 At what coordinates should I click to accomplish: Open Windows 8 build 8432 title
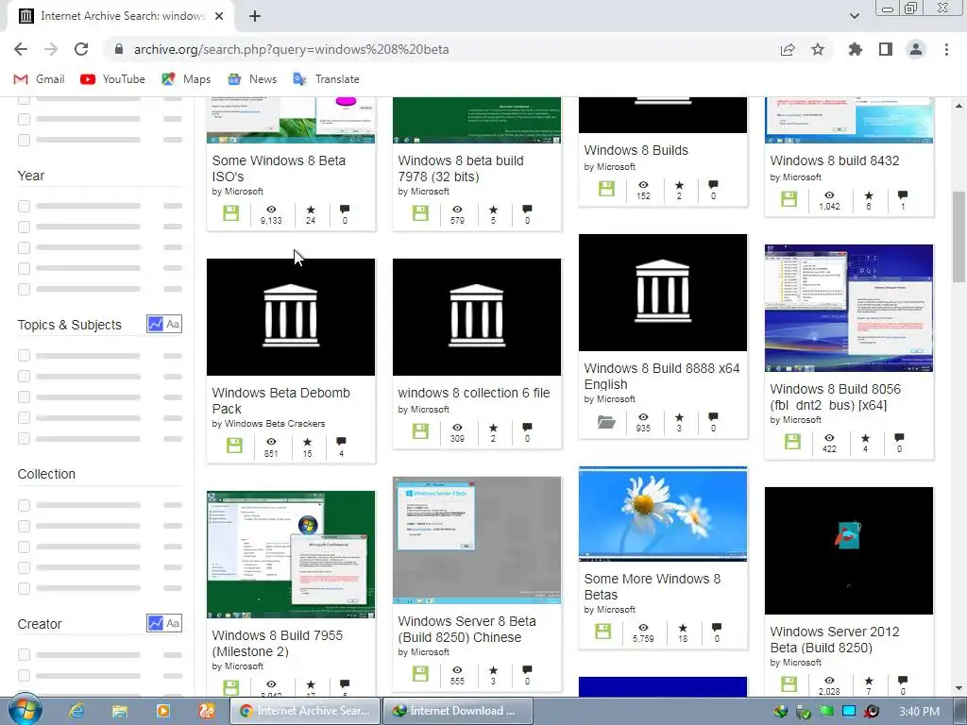point(835,160)
